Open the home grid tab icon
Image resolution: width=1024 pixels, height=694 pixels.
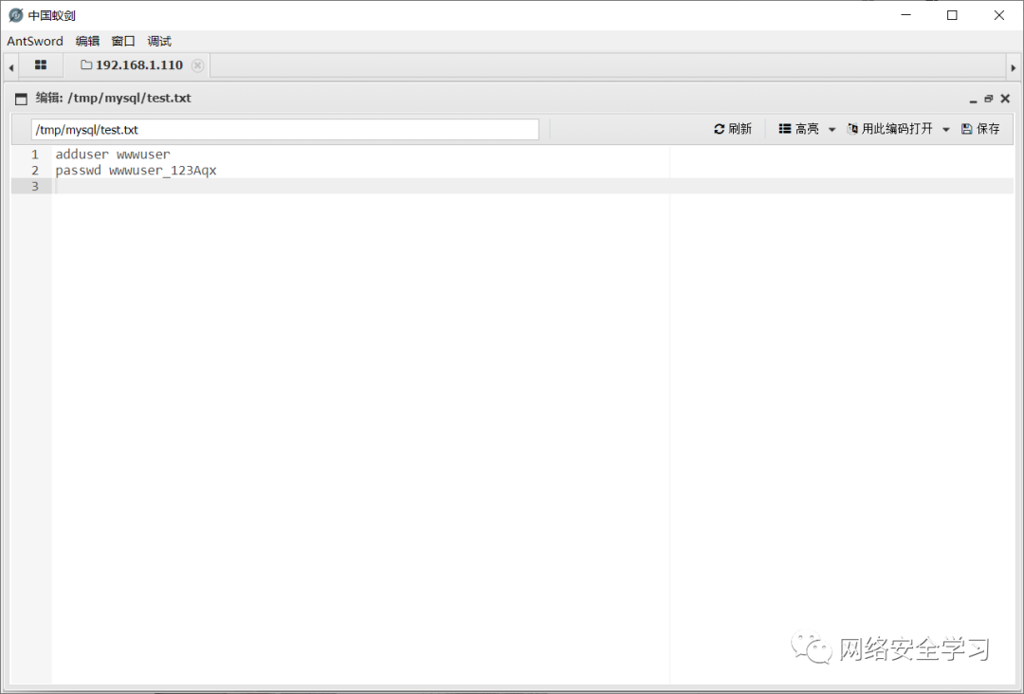[40, 65]
